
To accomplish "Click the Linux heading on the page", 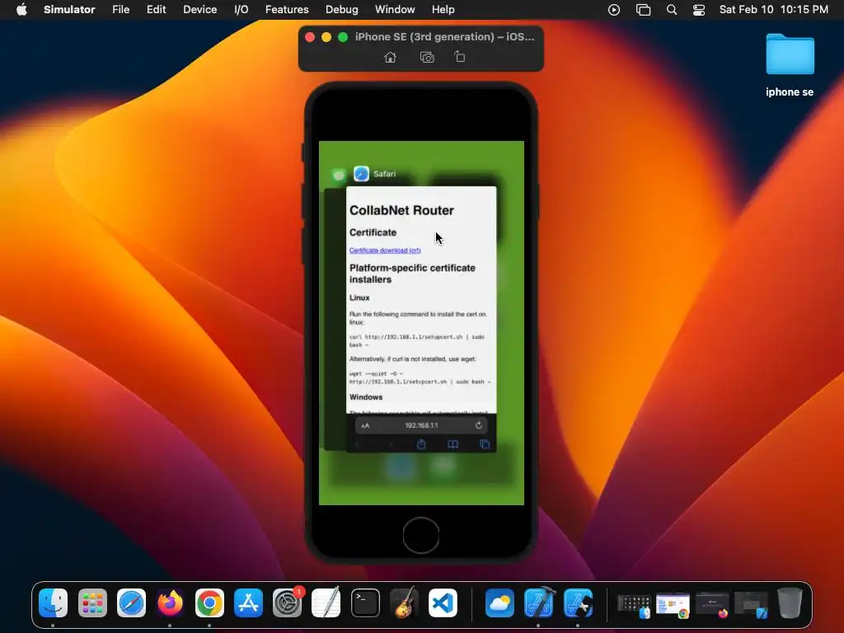I will [x=359, y=298].
